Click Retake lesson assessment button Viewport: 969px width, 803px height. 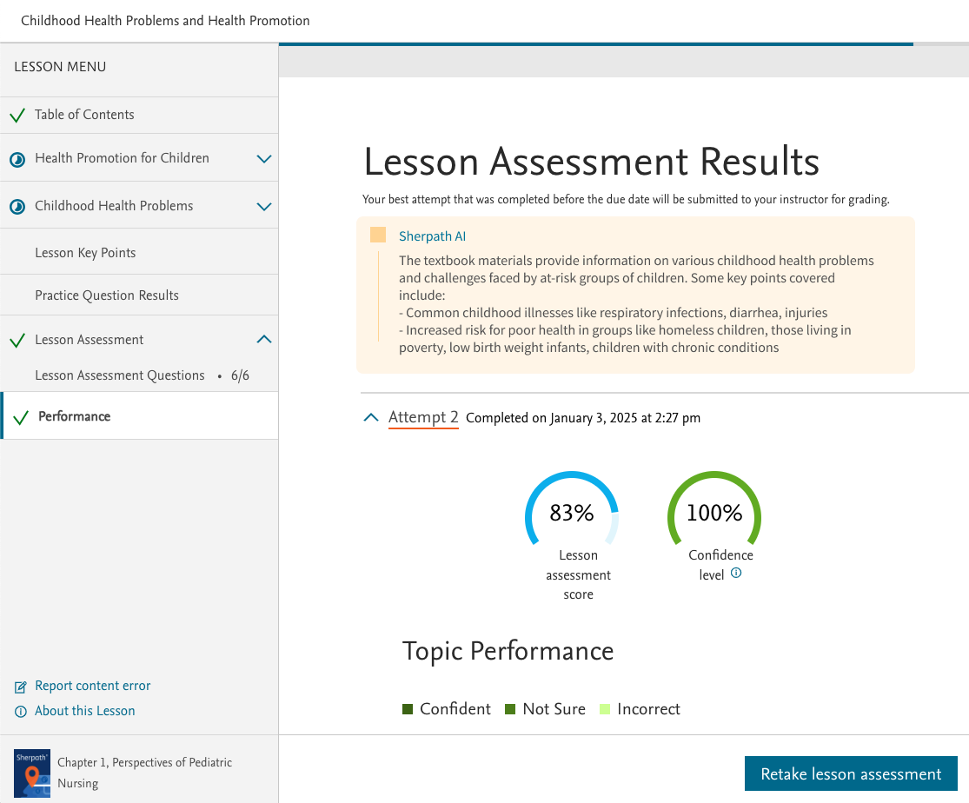[850, 773]
